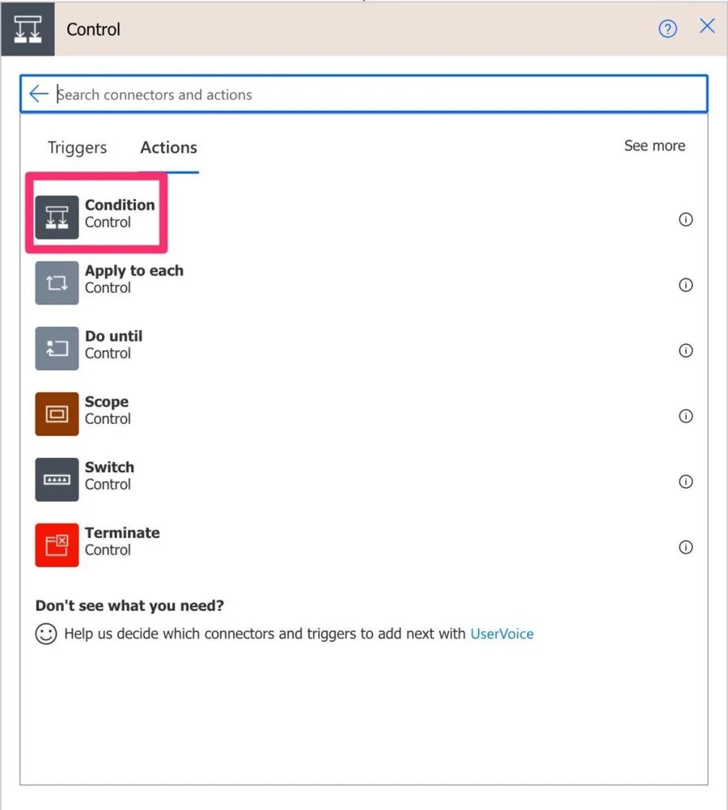Open info icon for Switch action

tap(686, 481)
